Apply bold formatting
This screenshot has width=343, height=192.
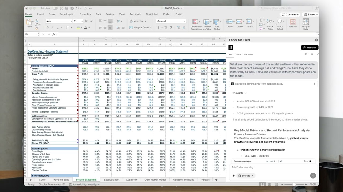pos(47,27)
